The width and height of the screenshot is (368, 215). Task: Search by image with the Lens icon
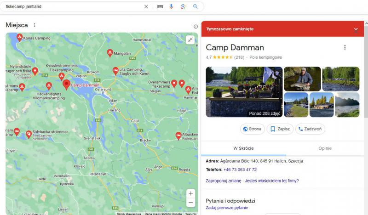point(183,6)
